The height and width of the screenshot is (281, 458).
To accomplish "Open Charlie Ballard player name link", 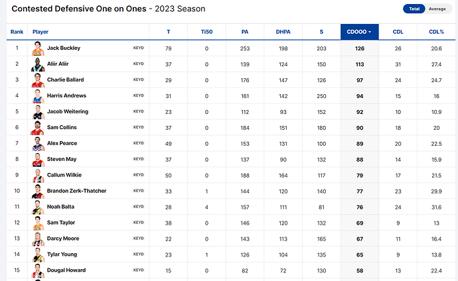I will [66, 80].
